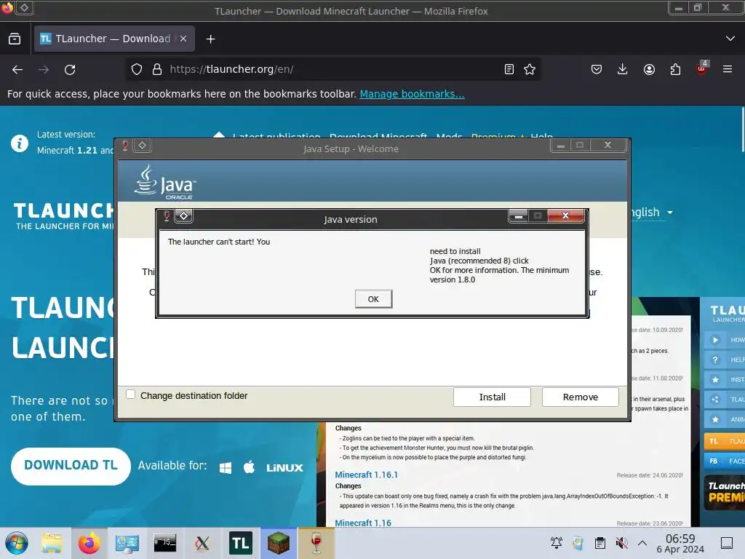Viewport: 745px width, 559px height.
Task: Close the TLauncher tab
Action: 183,39
